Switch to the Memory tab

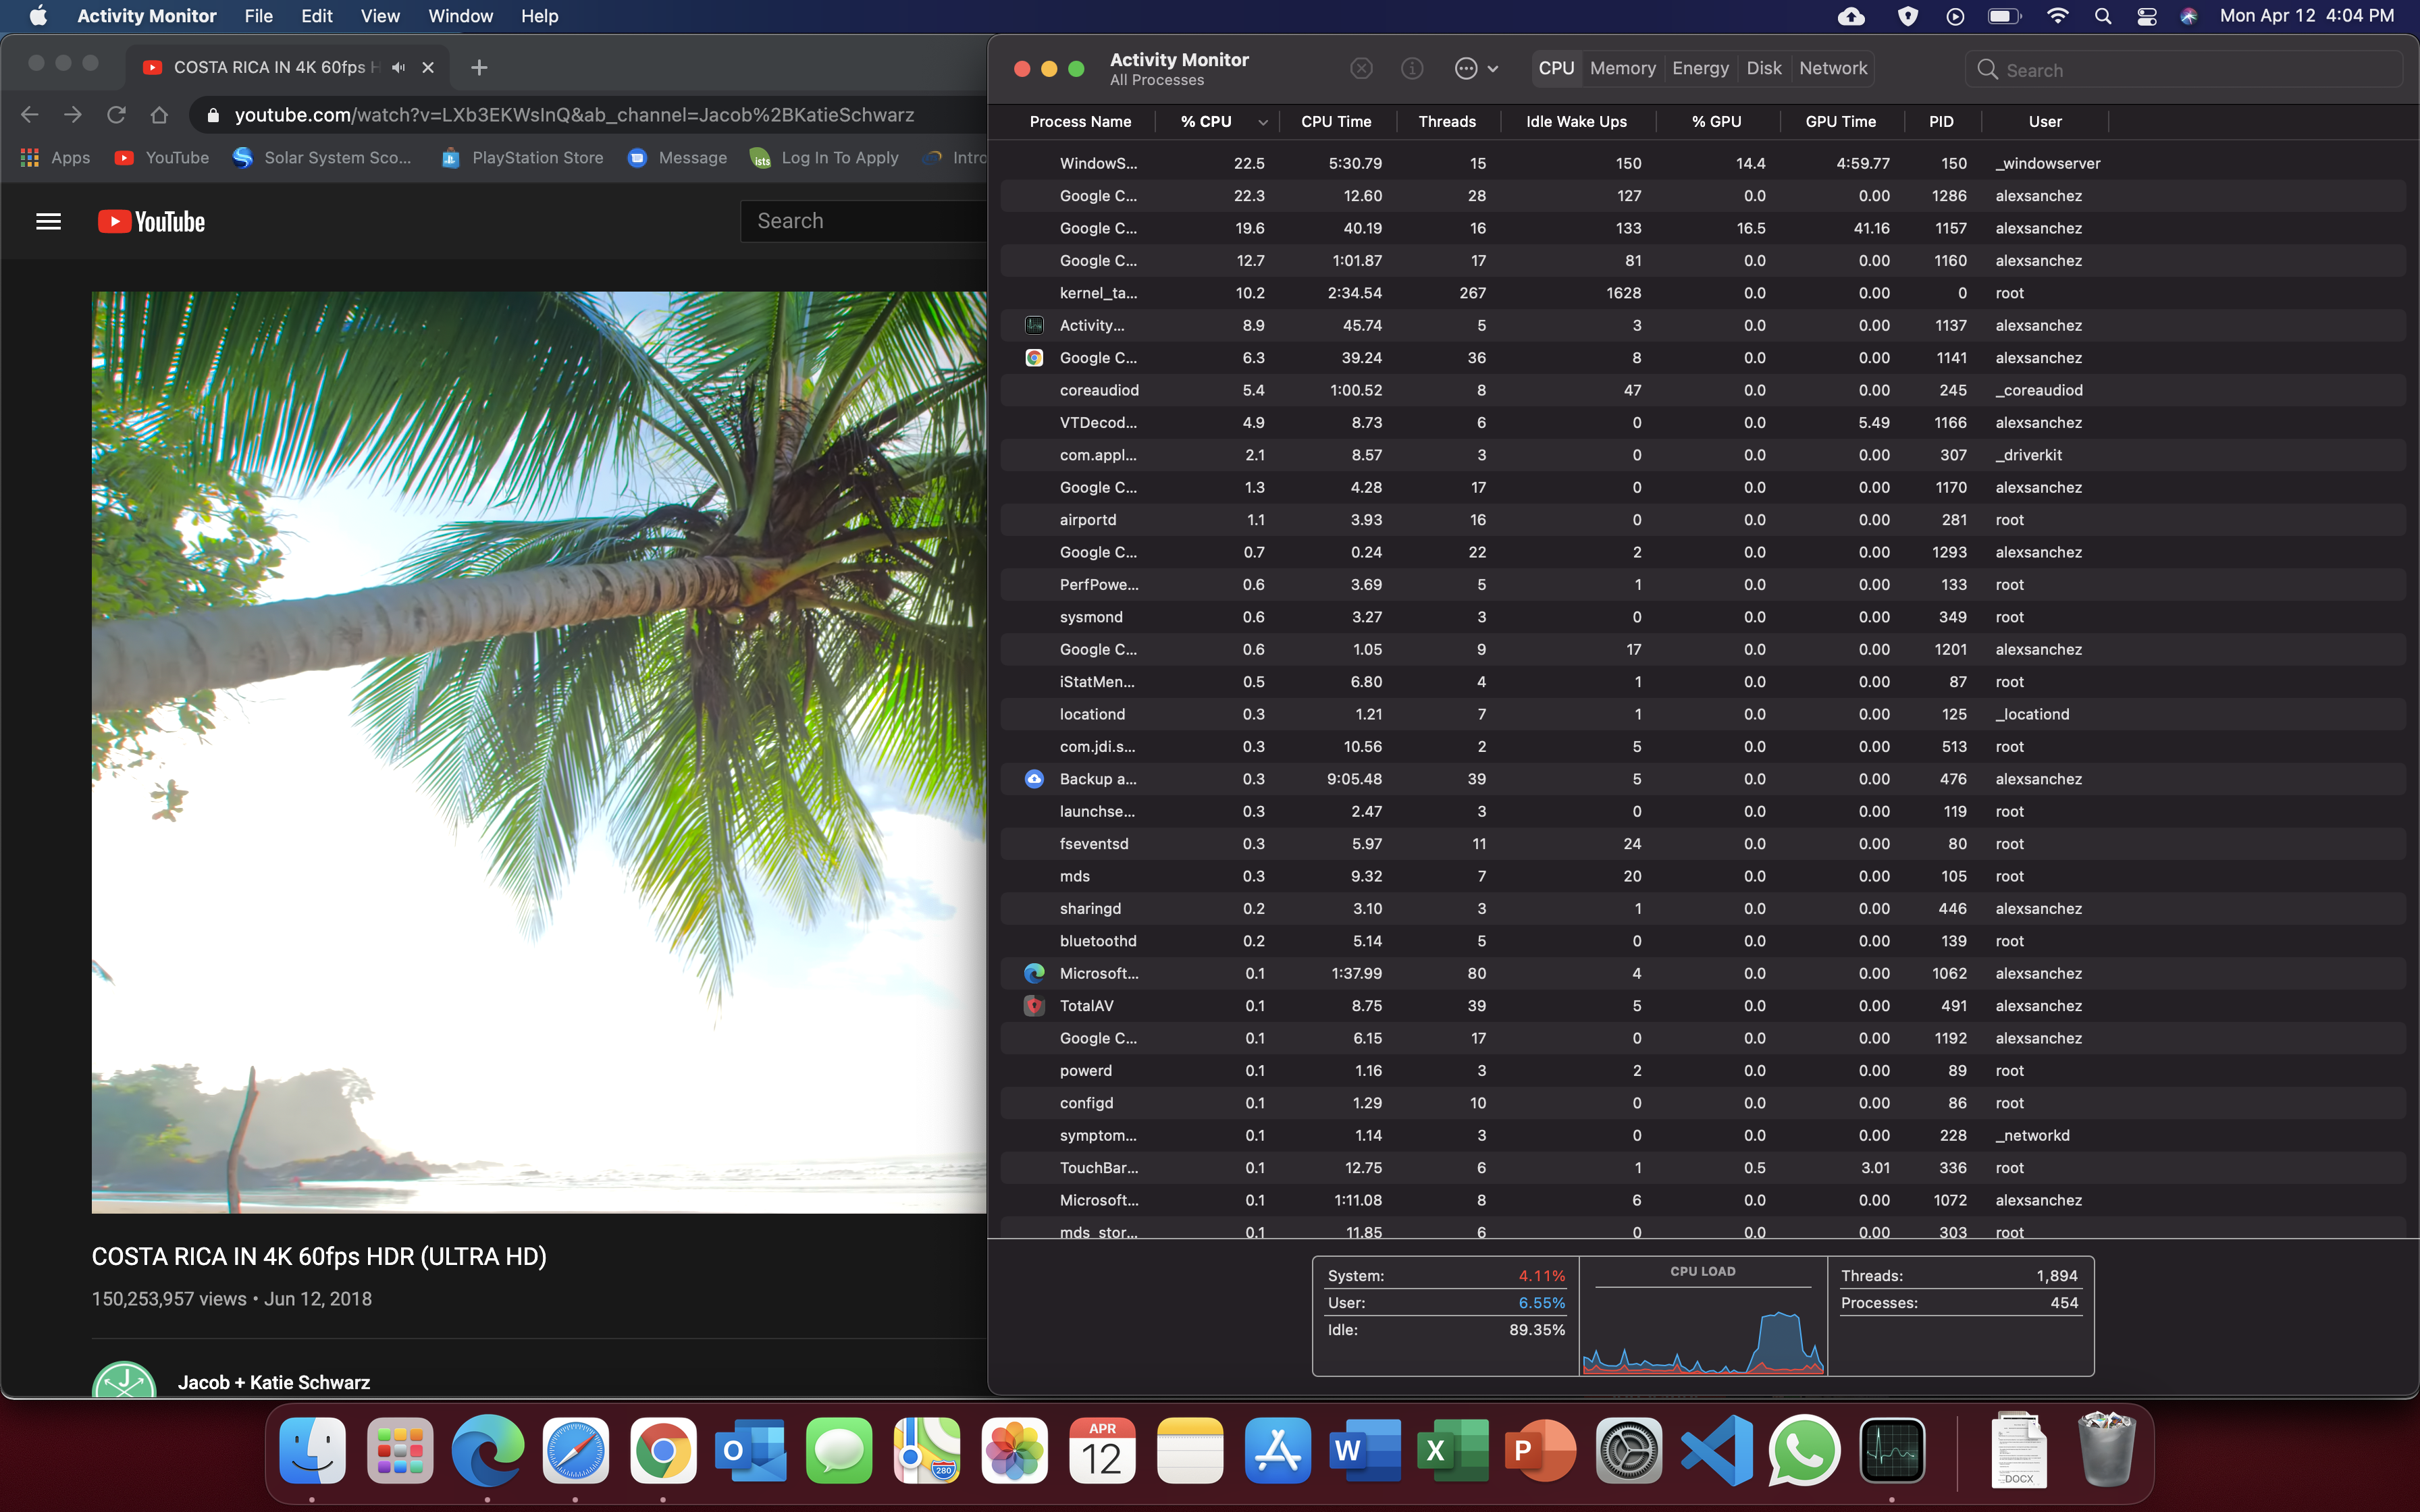pos(1622,68)
